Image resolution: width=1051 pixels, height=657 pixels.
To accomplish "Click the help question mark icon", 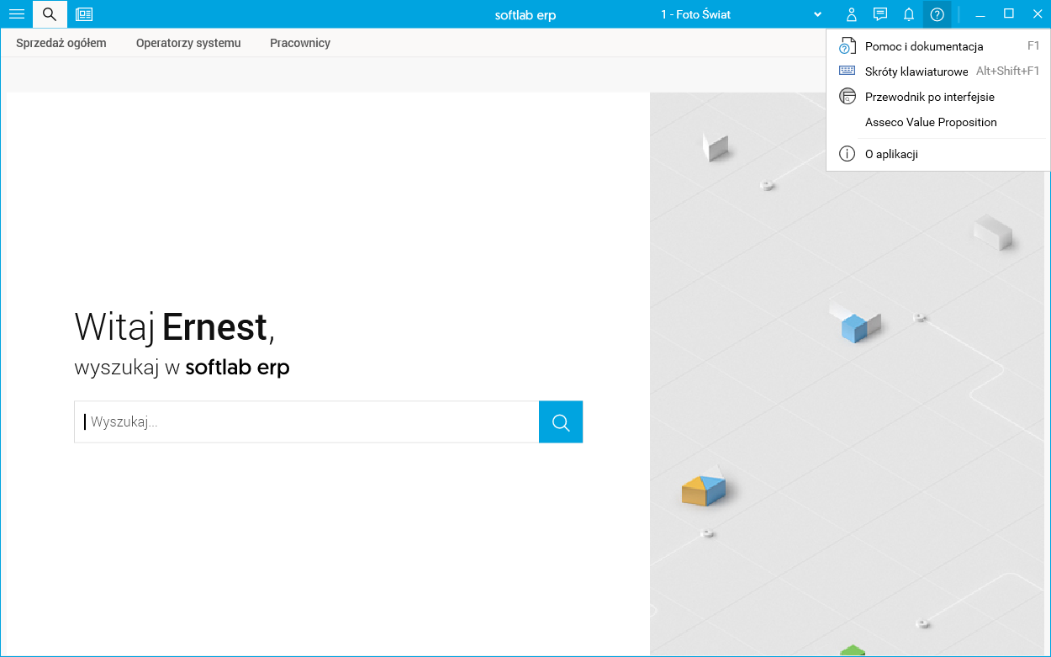I will [937, 14].
